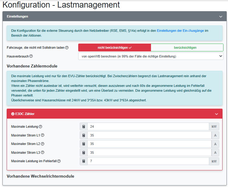The image size is (228, 187).
Task: Click 'Fahrzeuge, die nicht mit Sollstrom laden' label
Action: coord(36,48)
